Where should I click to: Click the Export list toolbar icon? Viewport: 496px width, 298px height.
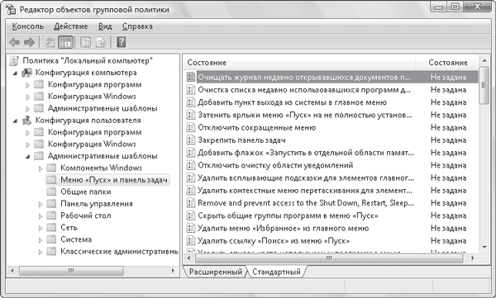click(101, 42)
